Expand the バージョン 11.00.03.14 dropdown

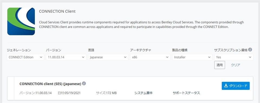click(x=66, y=57)
